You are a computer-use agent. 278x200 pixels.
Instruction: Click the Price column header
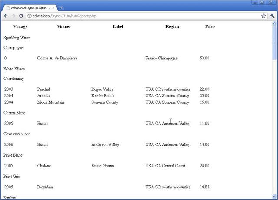click(210, 26)
